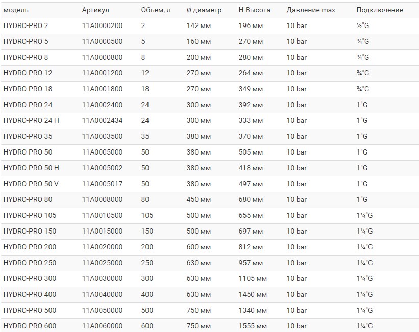Click article number 11A0030000

[x=103, y=278]
